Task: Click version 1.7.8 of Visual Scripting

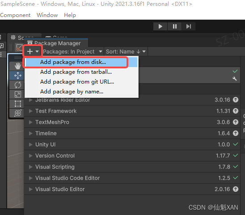Action: pyautogui.click(x=224, y=167)
